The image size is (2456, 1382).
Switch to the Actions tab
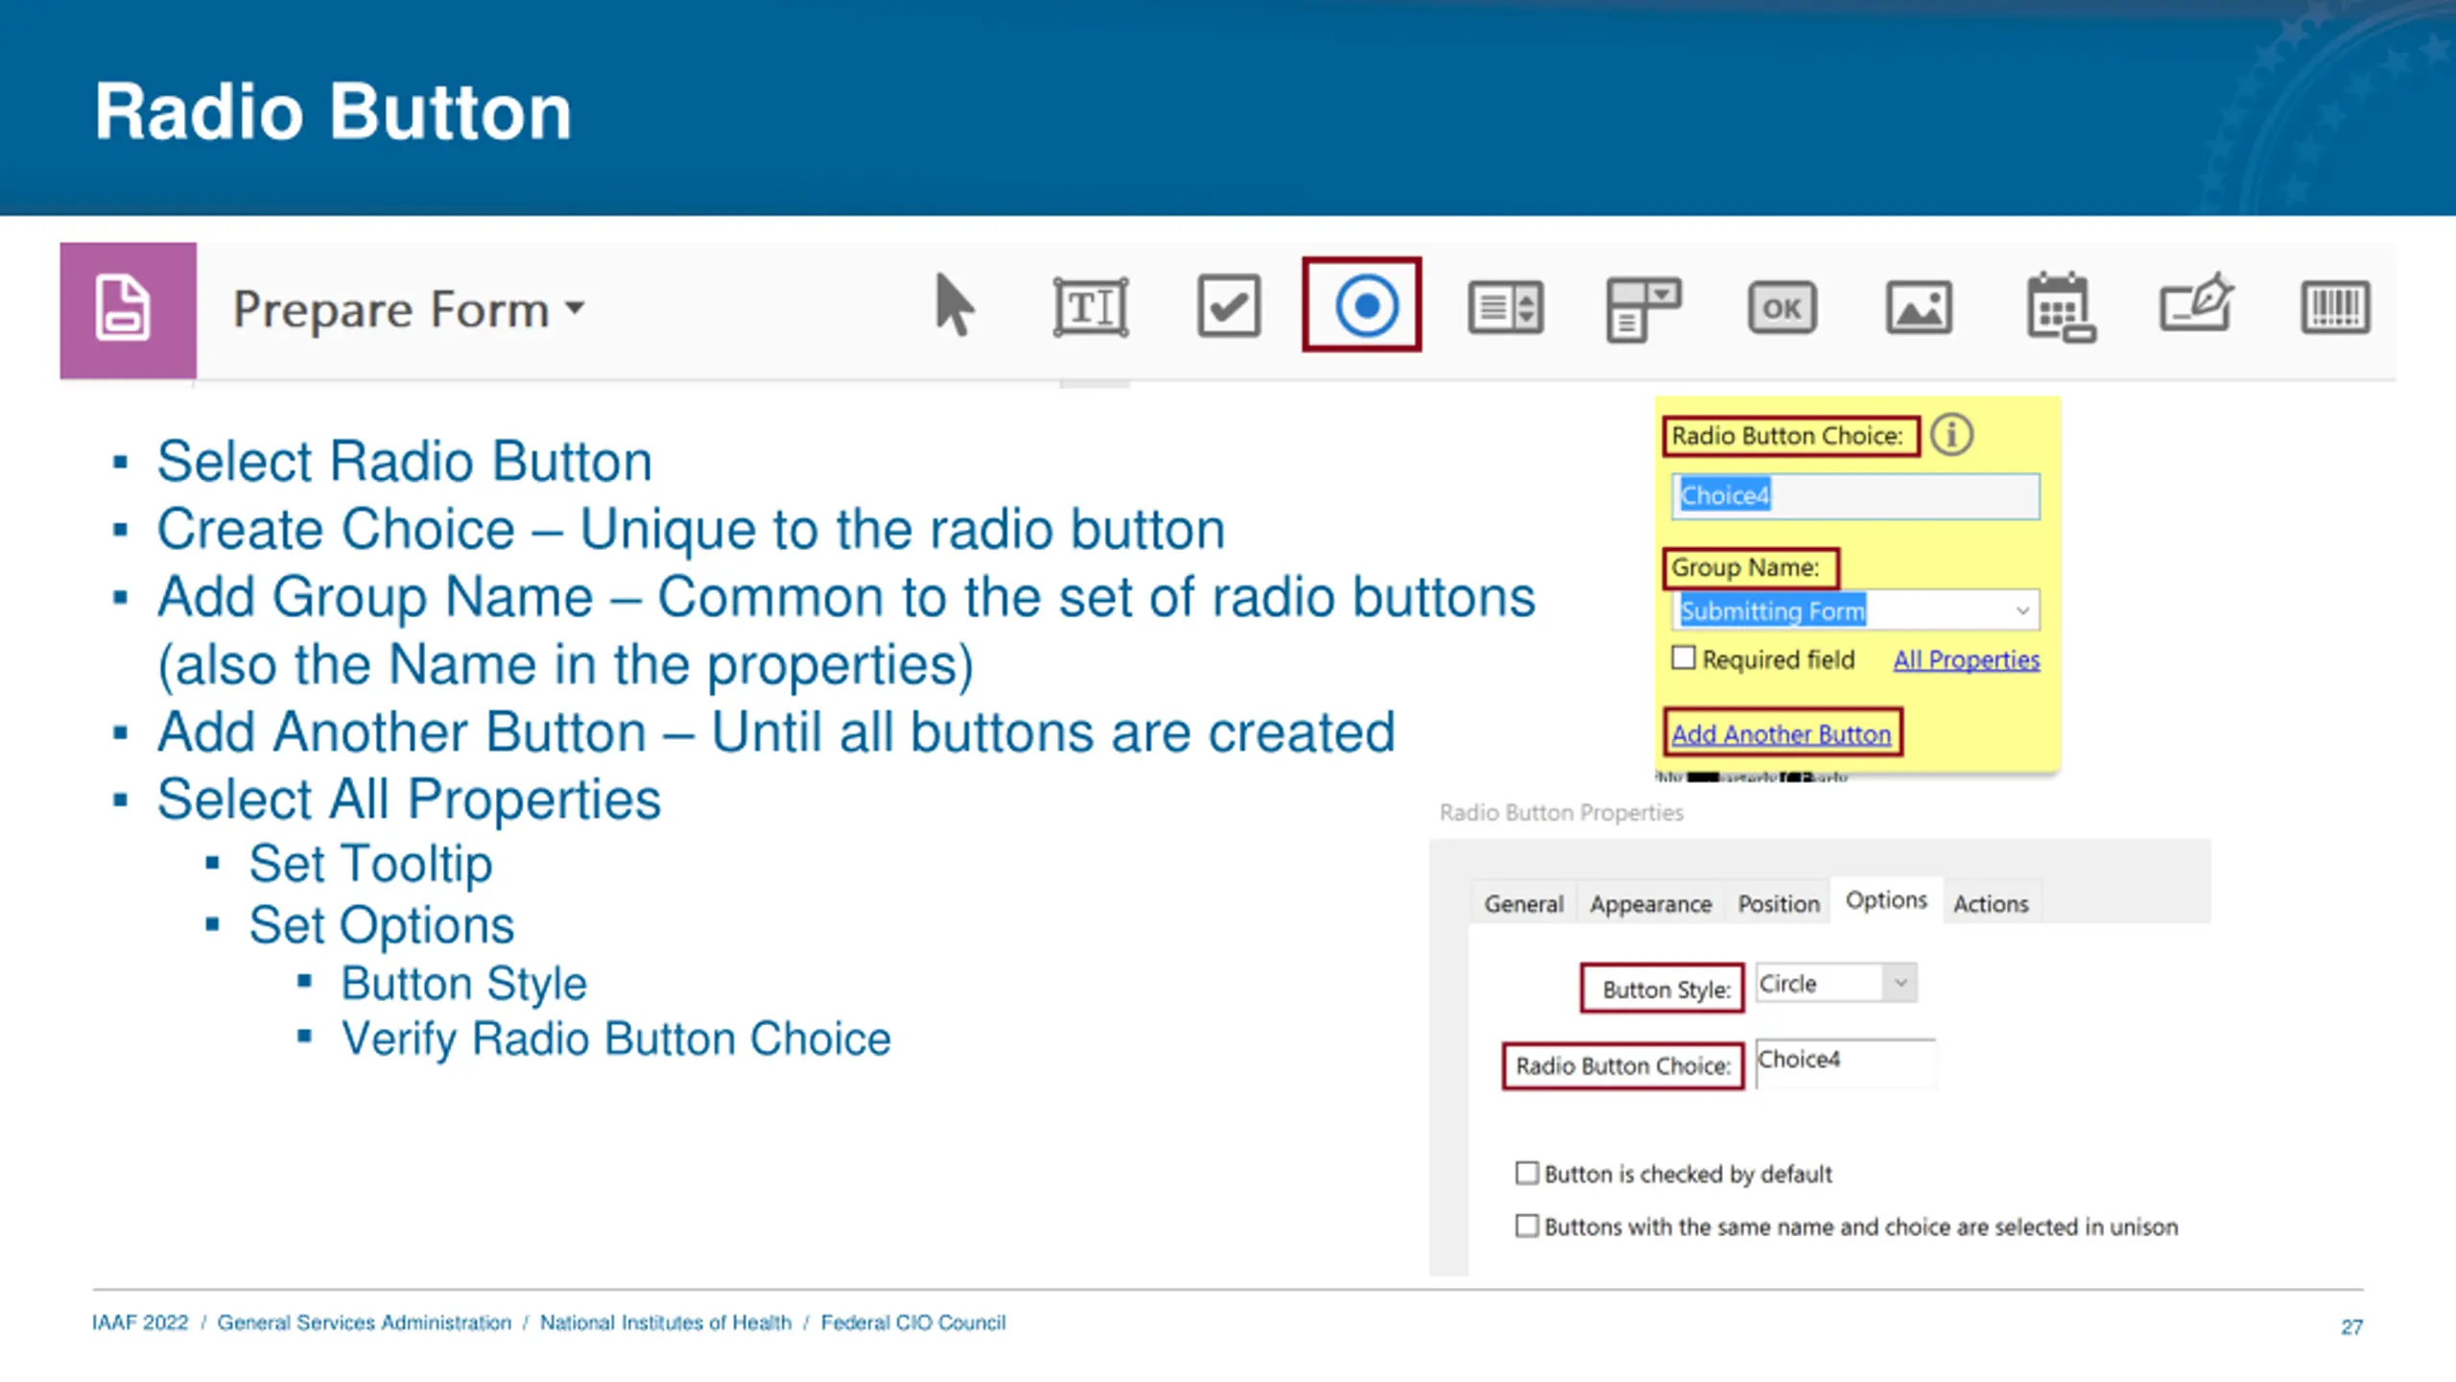click(1991, 904)
